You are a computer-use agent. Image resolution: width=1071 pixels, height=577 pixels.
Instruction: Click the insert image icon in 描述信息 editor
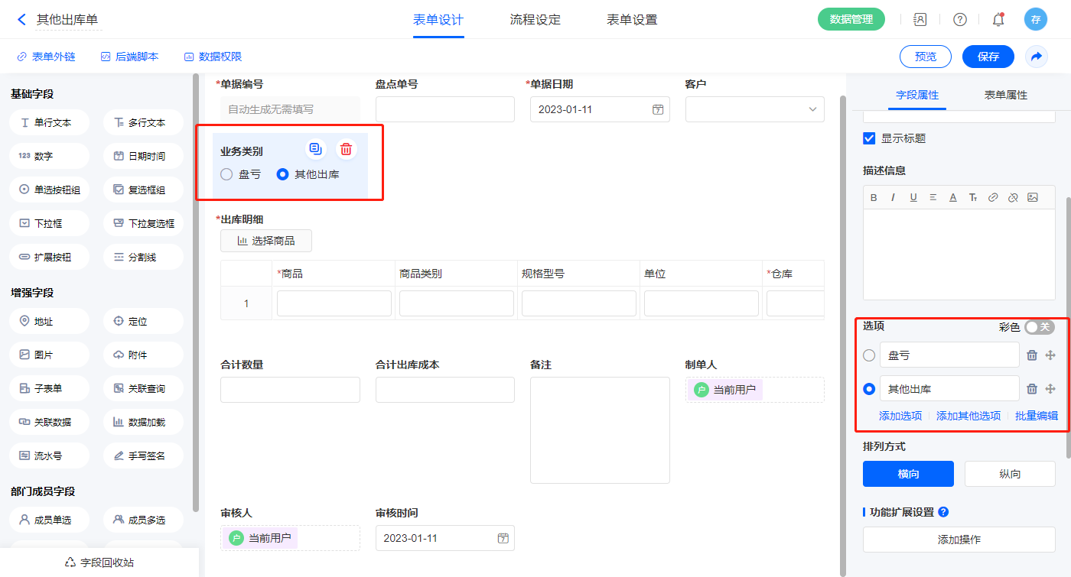coord(1032,197)
